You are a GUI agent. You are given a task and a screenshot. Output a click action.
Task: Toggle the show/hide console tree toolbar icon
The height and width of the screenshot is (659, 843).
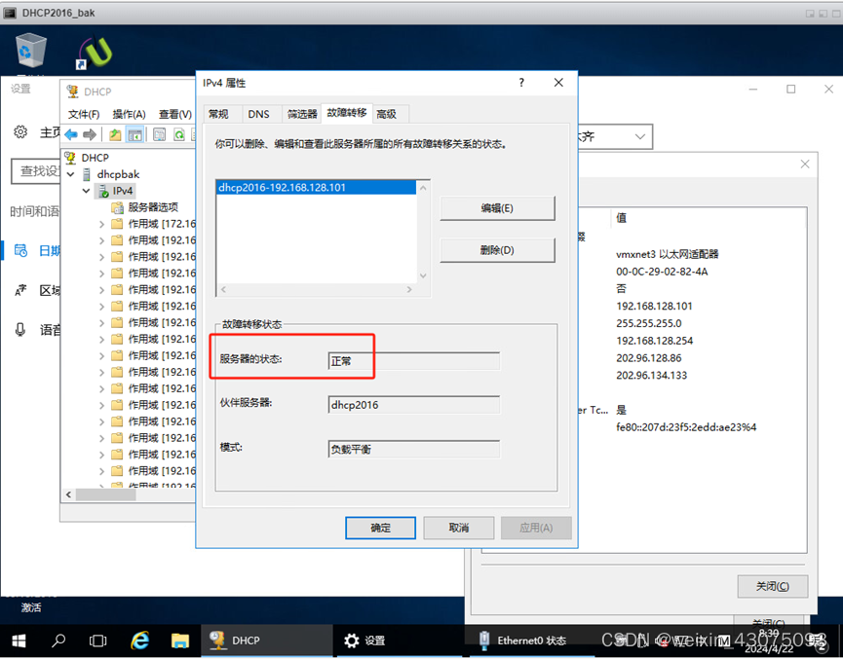tap(134, 134)
